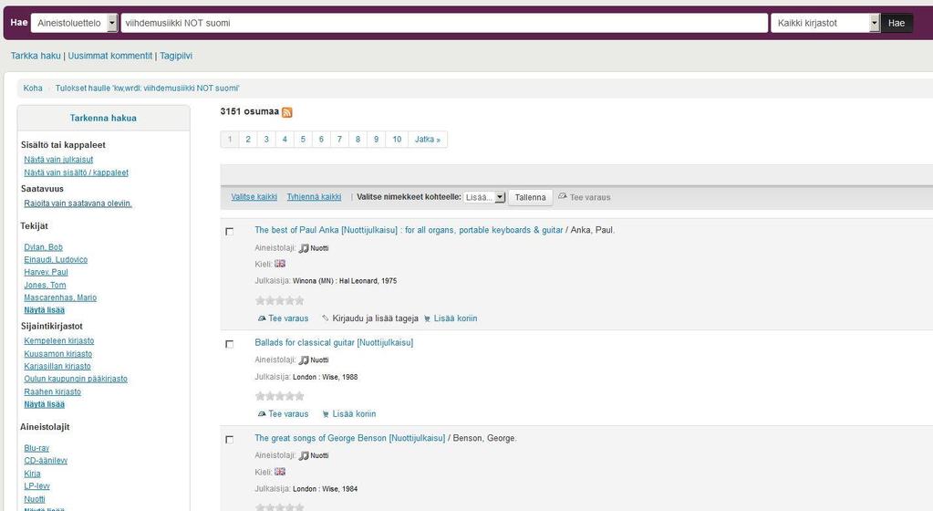Rate Paul Anka record with the star rating
The height and width of the screenshot is (511, 933).
tap(280, 301)
